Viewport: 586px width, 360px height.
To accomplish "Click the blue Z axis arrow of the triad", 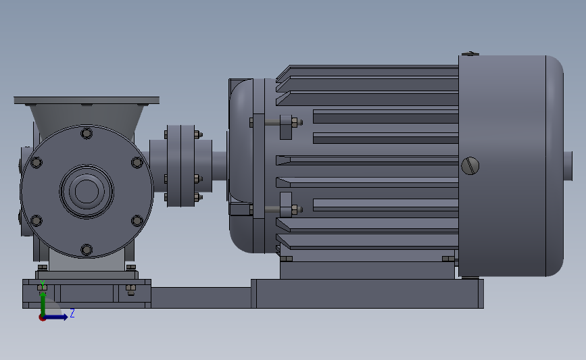I will (x=56, y=317).
